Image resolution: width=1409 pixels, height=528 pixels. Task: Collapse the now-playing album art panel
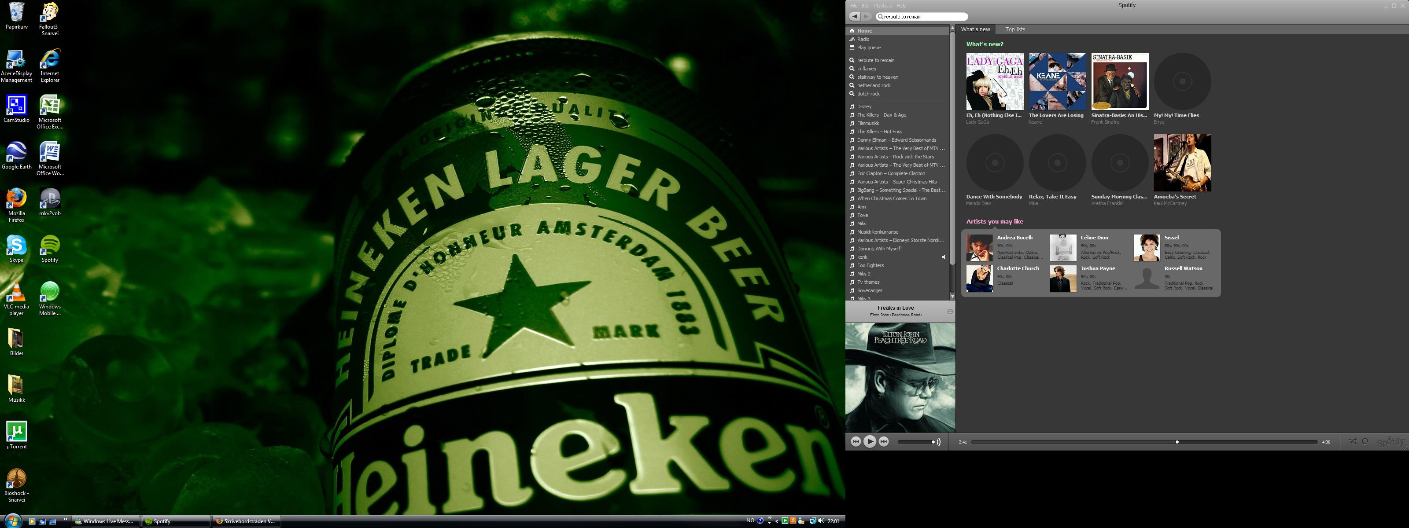point(950,312)
